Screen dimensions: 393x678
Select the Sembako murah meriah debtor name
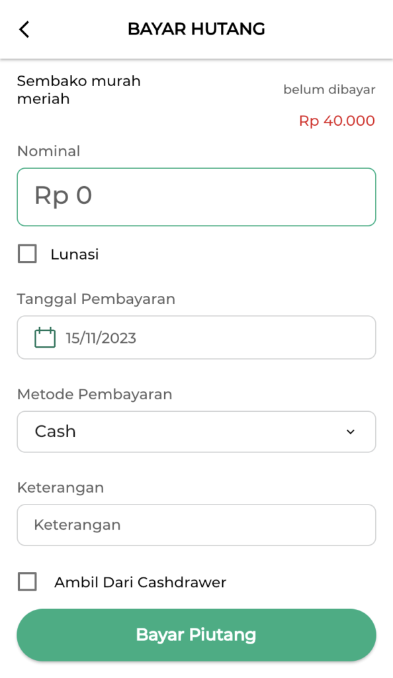[79, 90]
